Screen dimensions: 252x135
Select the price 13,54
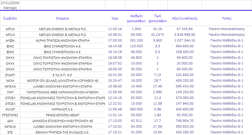click(157, 132)
